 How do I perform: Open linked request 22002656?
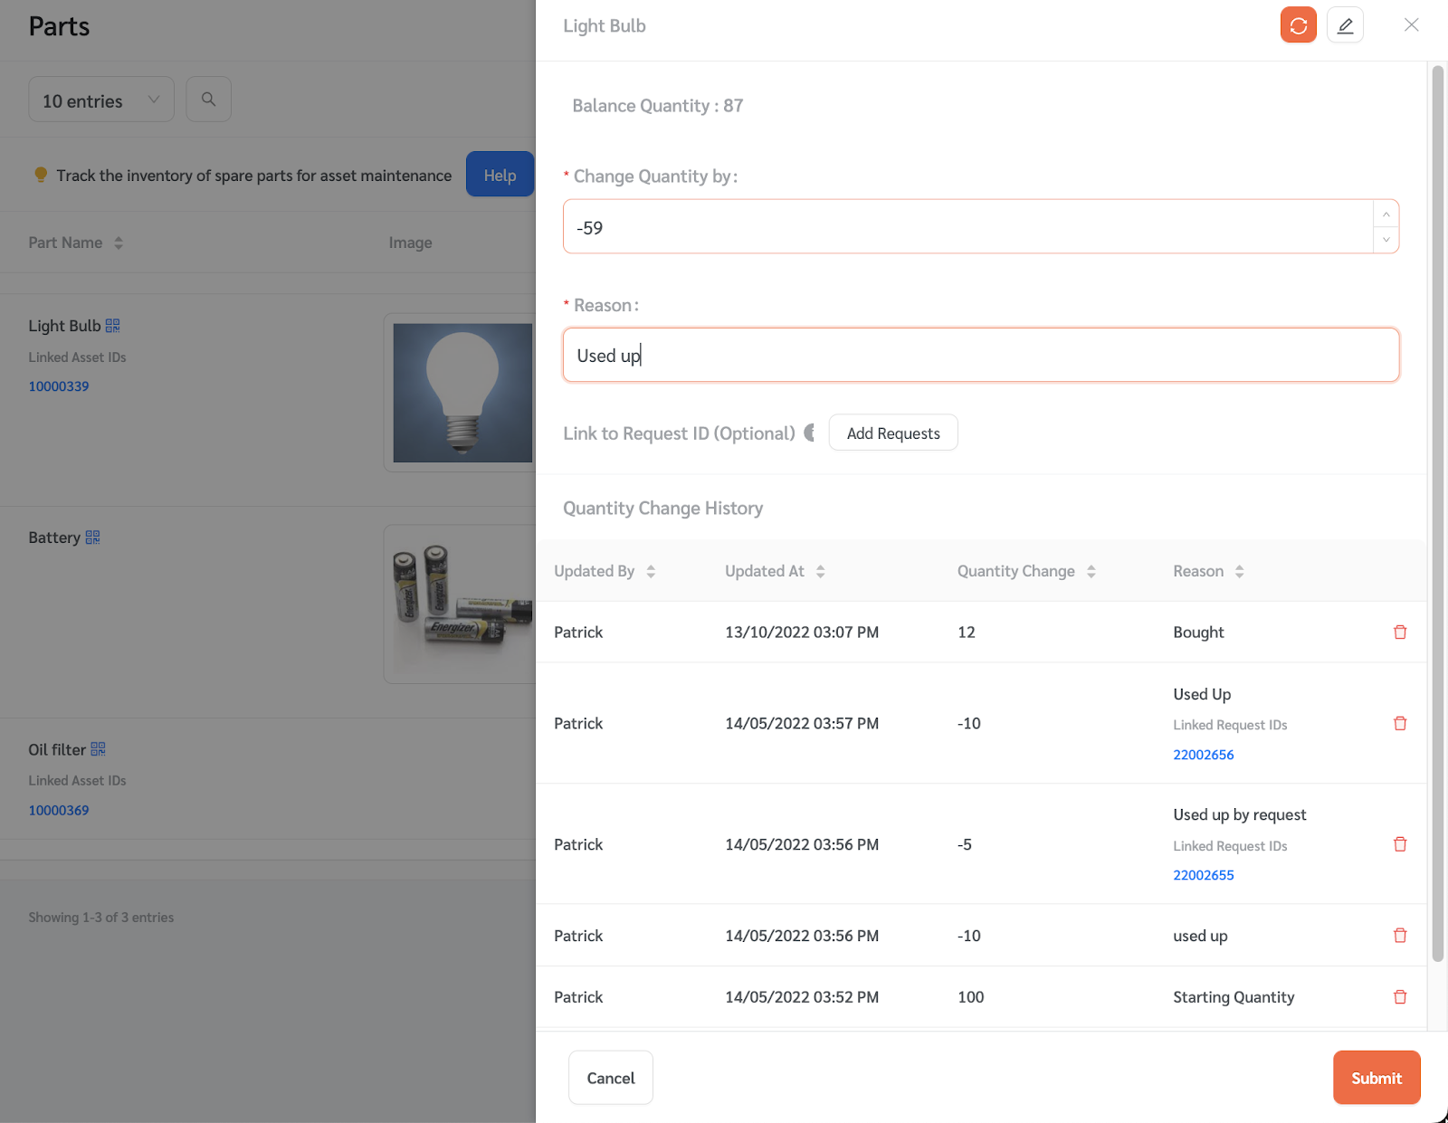(1204, 754)
